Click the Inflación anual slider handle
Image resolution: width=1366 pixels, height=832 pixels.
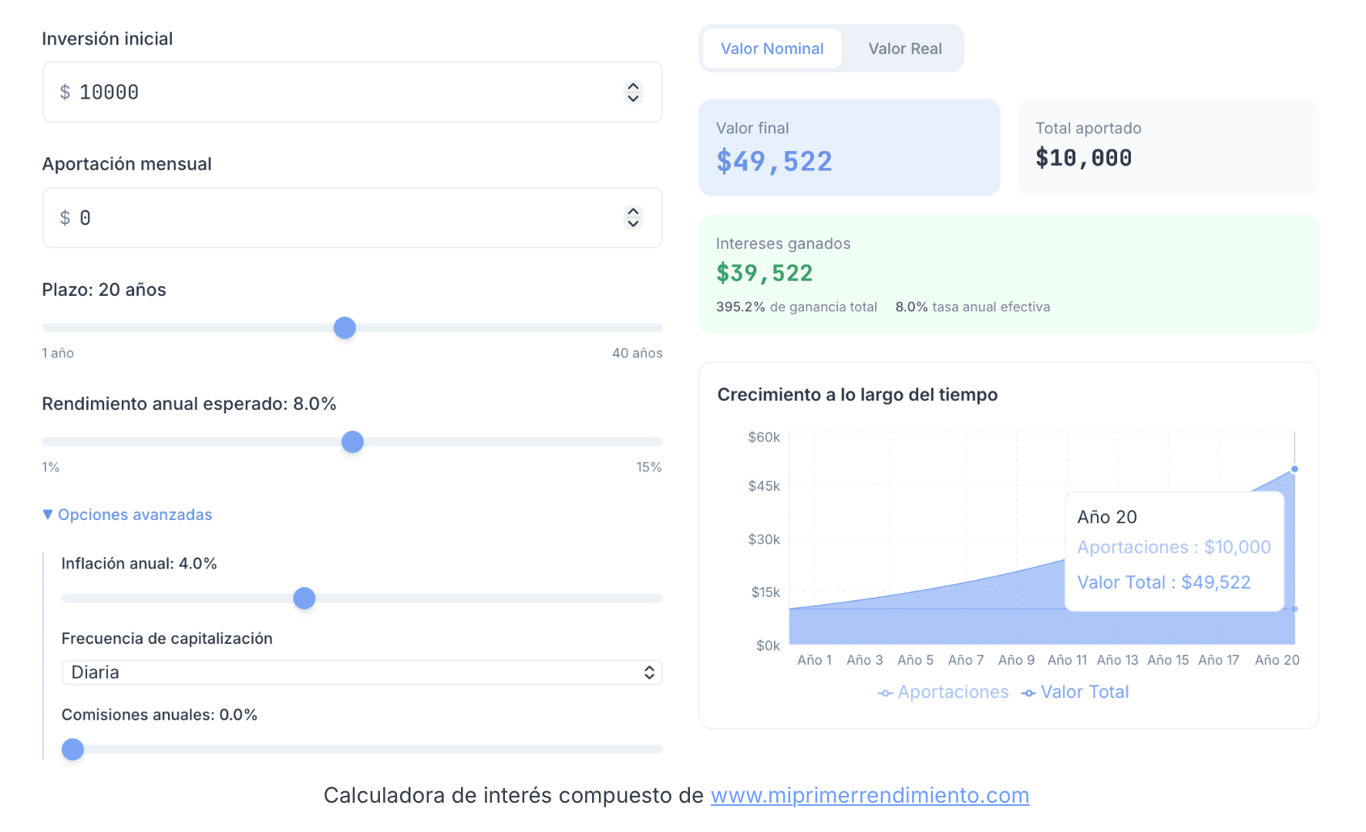(x=304, y=599)
